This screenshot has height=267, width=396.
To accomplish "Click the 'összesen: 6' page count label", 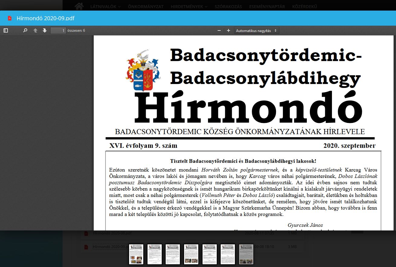I will (x=76, y=31).
